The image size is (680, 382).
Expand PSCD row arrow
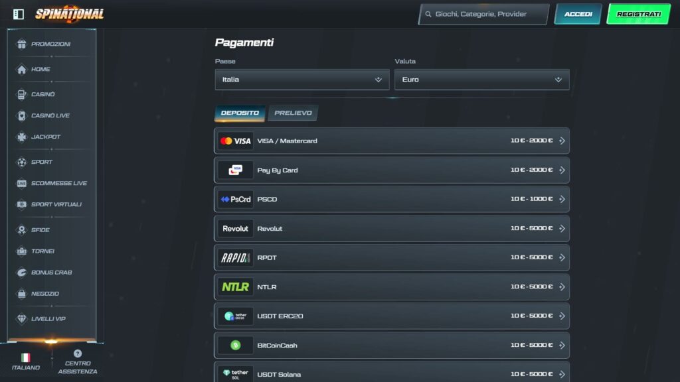[x=562, y=199]
